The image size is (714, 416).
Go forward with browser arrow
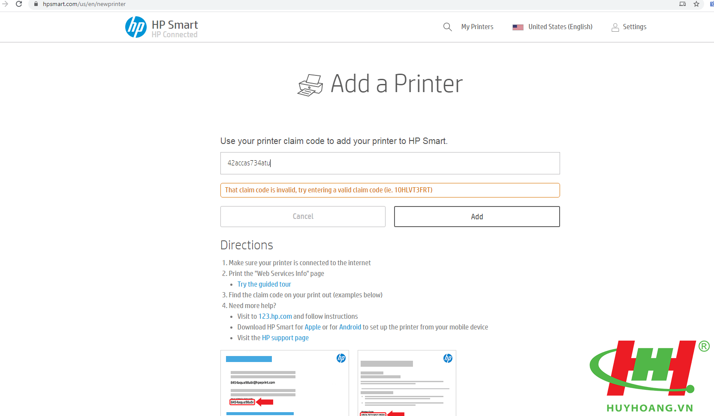coord(5,4)
